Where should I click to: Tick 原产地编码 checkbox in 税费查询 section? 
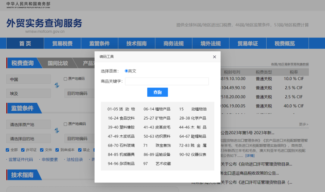[65, 79]
